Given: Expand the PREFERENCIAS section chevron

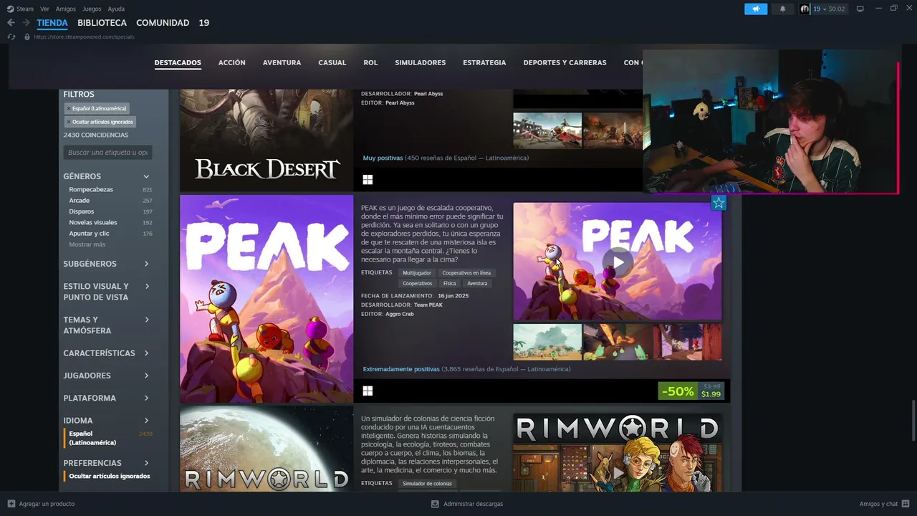Looking at the screenshot, I should click(146, 463).
